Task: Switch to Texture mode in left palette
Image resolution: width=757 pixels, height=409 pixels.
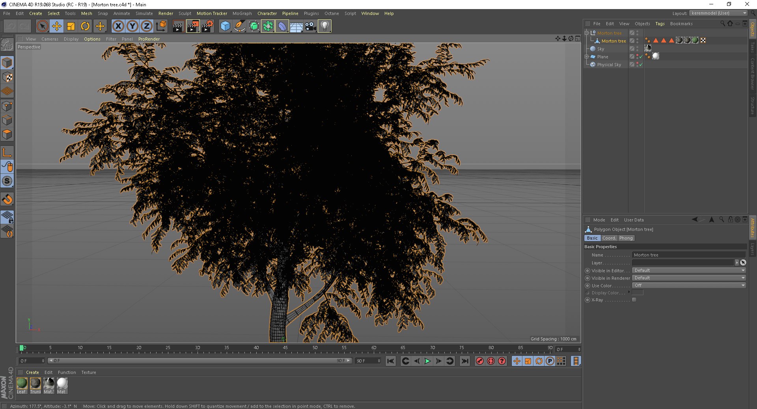Action: point(7,77)
